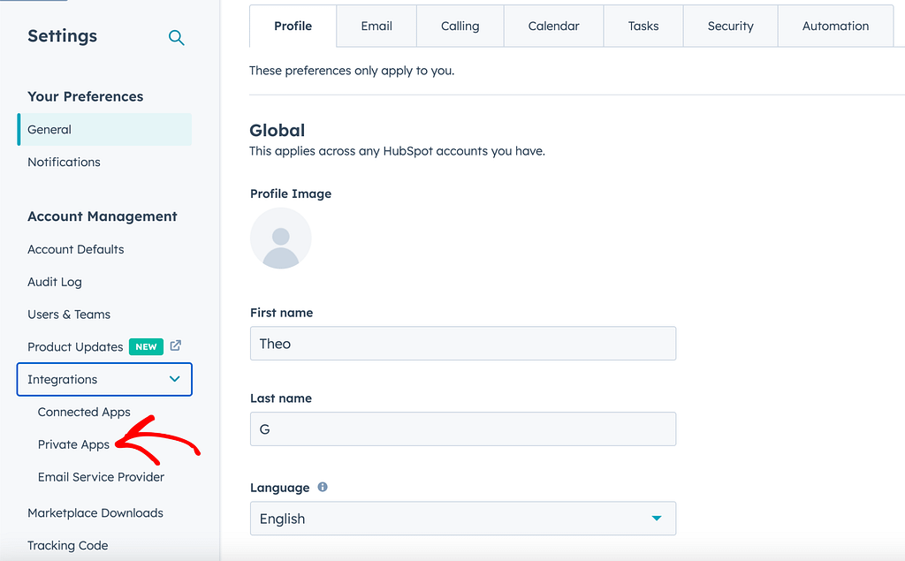This screenshot has height=561, width=905.
Task: Open the Product Updates external link icon
Action: (x=176, y=345)
